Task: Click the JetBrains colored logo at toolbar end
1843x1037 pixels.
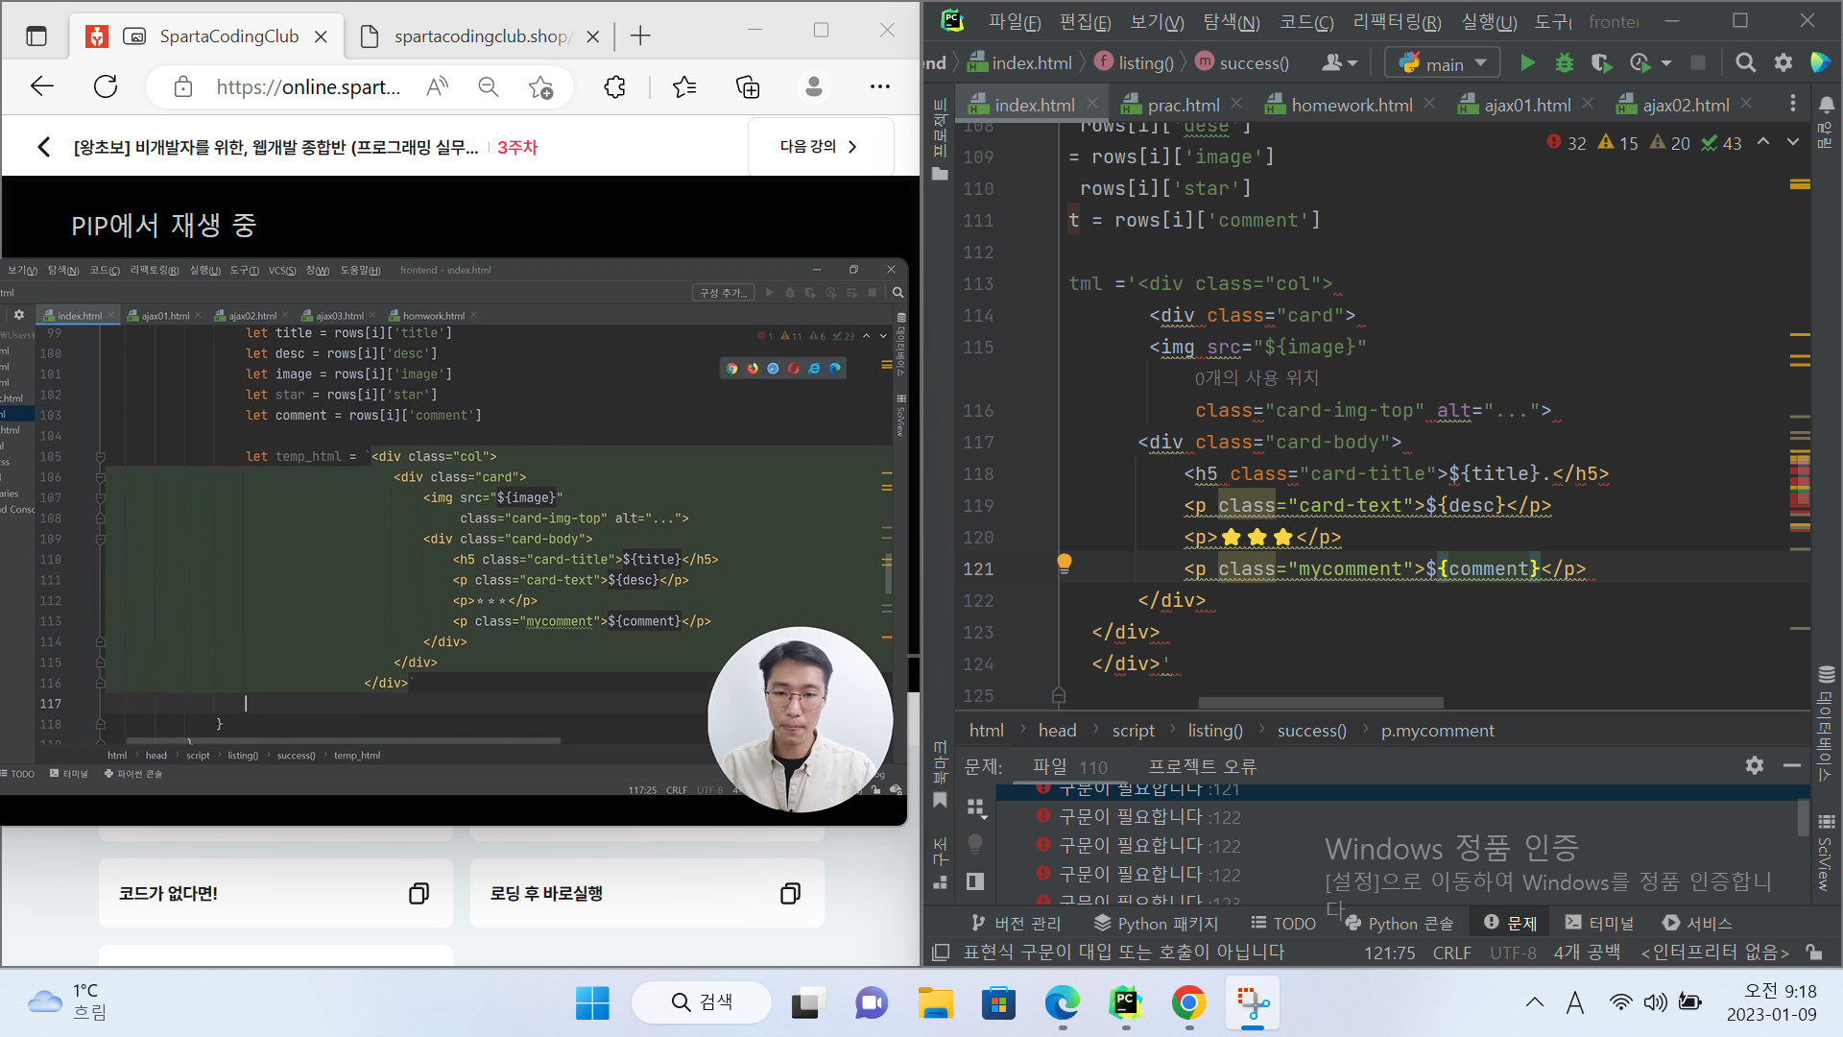Action: pyautogui.click(x=1820, y=63)
